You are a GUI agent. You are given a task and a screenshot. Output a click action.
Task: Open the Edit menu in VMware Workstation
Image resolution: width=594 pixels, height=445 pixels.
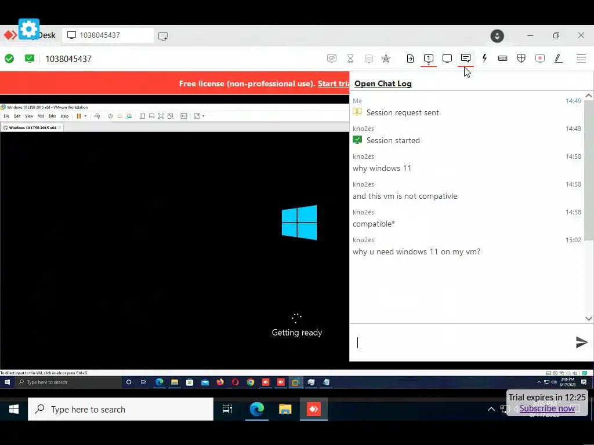click(17, 116)
